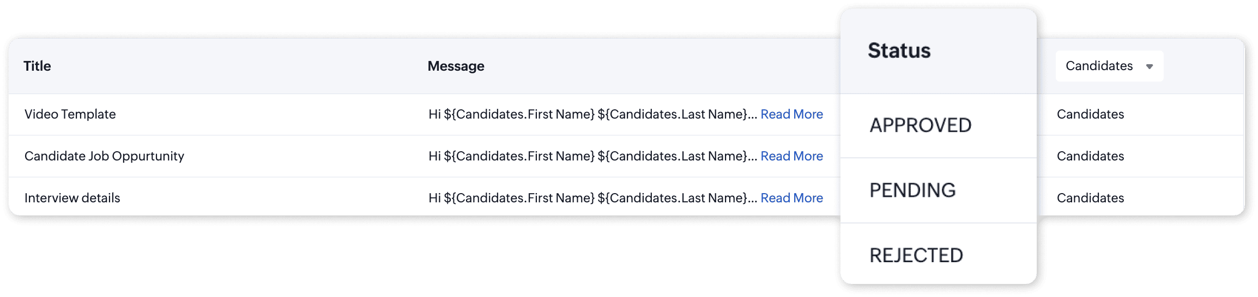Click the message text of Video Template

[x=592, y=114]
